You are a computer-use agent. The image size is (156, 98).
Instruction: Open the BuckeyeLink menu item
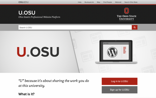click(x=89, y=2)
